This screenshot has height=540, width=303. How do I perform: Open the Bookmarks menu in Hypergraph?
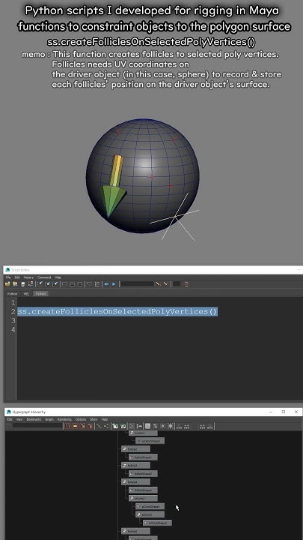[x=34, y=419]
